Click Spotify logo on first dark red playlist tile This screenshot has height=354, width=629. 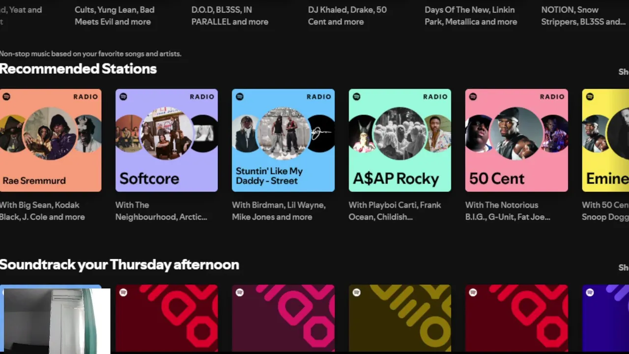[123, 293]
